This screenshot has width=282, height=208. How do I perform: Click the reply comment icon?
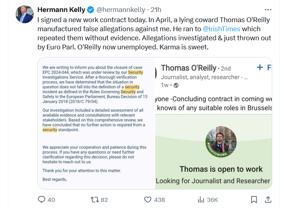click(42, 199)
